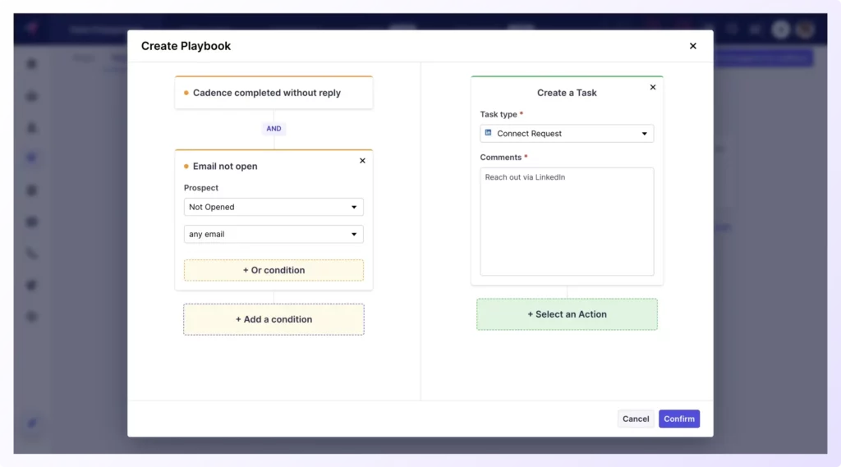
Task: Open the any email dropdown
Action: click(x=273, y=234)
